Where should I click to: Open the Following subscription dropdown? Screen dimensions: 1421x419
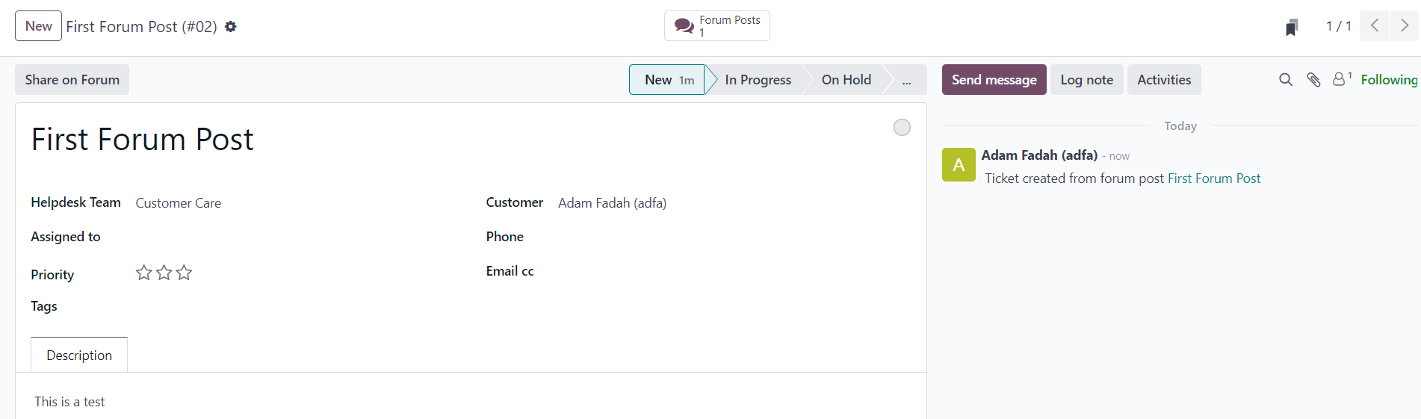click(x=1389, y=80)
